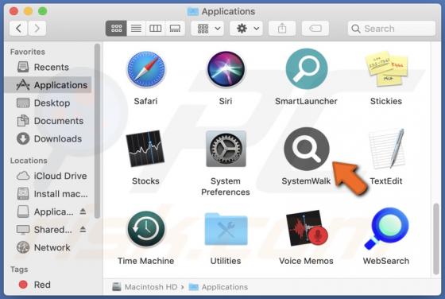
Task: Switch to gallery view
Action: point(175,29)
